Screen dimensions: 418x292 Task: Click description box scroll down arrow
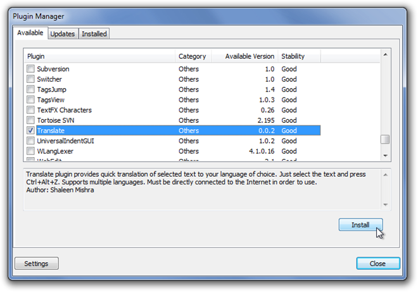pos(386,205)
